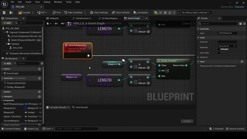This screenshot has width=247, height=139.
Task: Switch to the Viewport tab
Action: point(52,18)
